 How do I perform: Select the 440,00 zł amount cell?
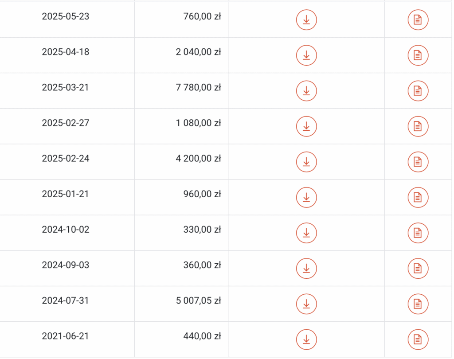tap(202, 336)
